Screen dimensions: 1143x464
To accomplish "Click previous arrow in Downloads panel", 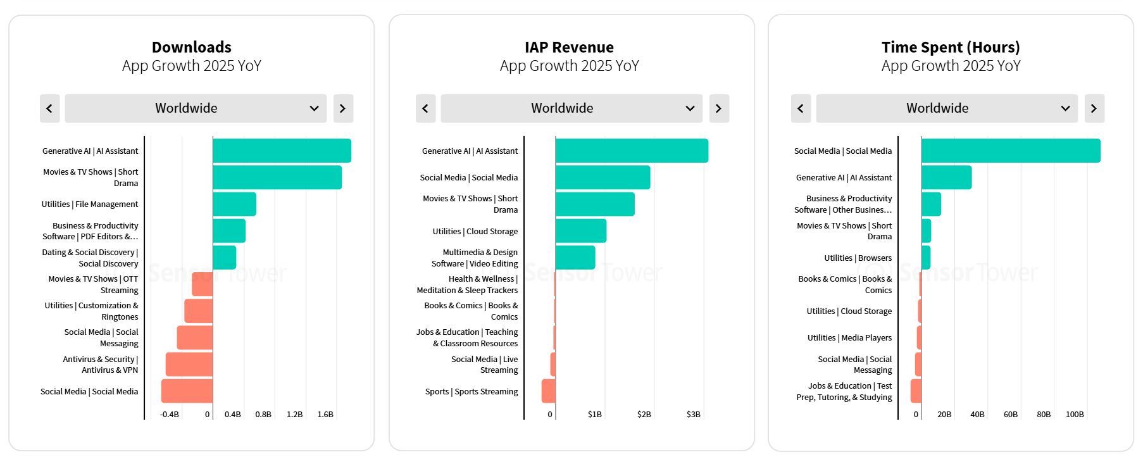I will tap(49, 108).
